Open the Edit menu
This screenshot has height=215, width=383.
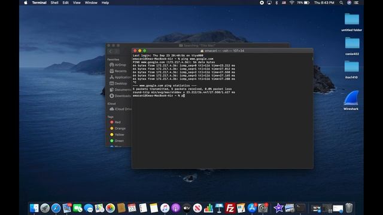click(x=65, y=2)
